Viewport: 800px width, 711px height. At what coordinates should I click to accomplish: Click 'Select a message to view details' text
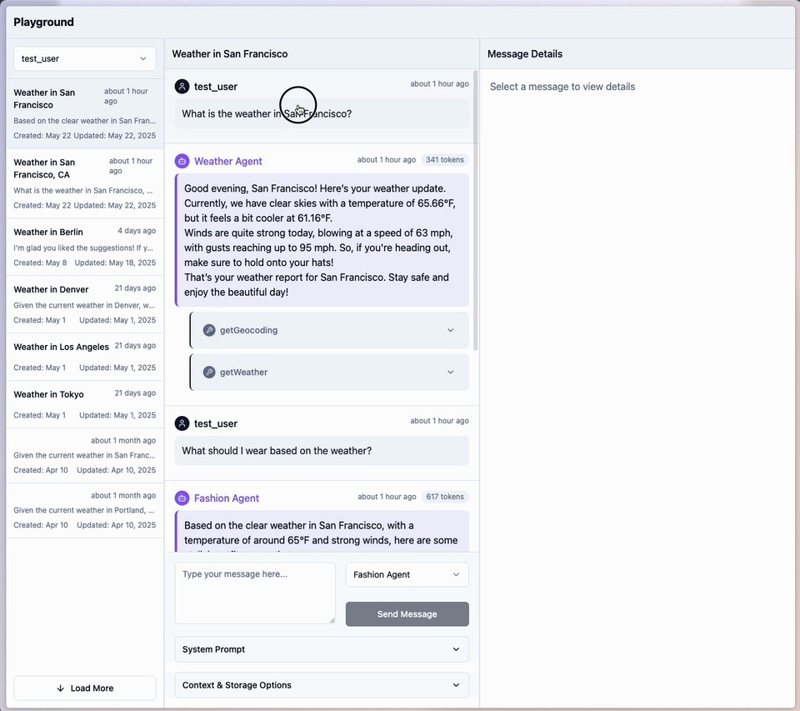(x=562, y=87)
